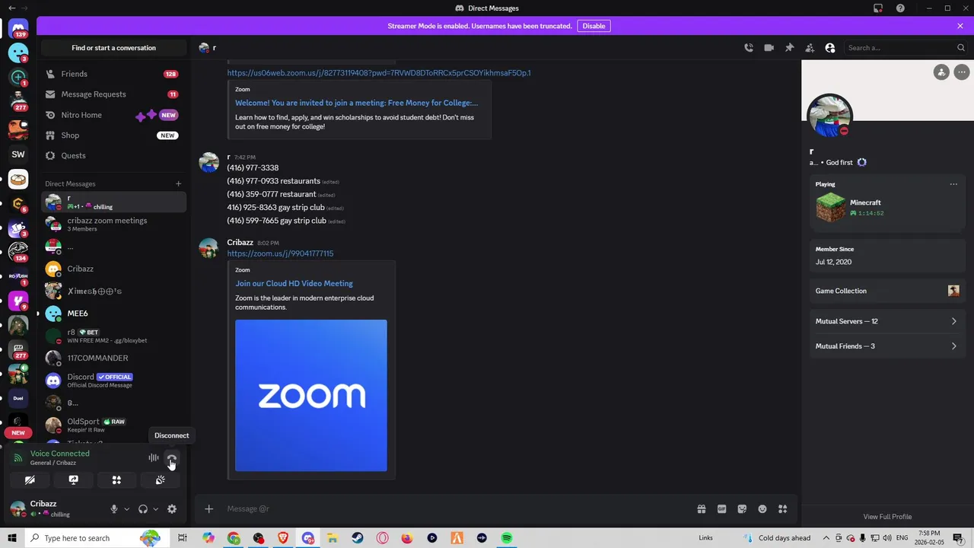Start a voice call with r

coord(749,48)
